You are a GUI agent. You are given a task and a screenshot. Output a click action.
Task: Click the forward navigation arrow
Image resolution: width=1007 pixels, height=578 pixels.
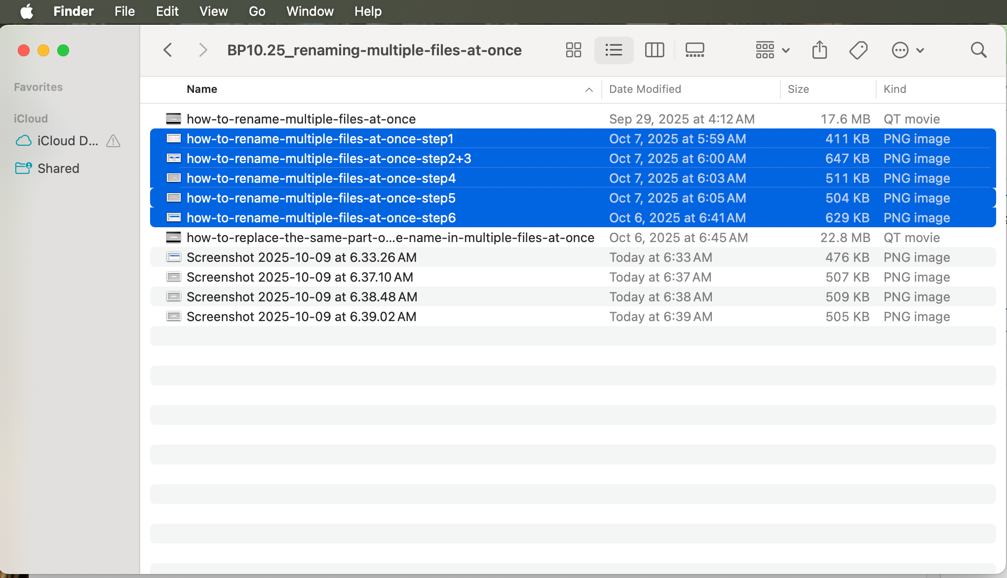point(203,50)
